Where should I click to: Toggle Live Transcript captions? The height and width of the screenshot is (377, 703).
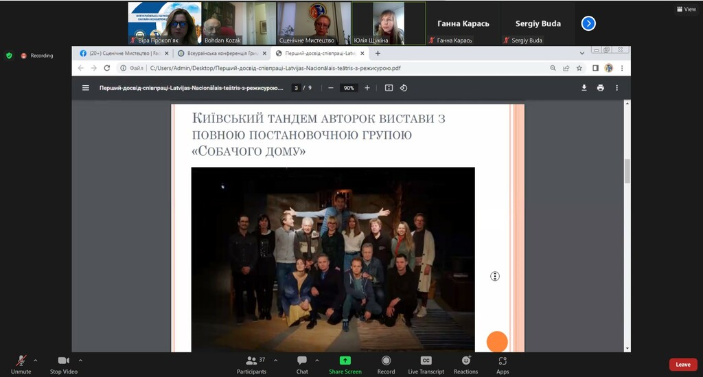[x=426, y=361]
